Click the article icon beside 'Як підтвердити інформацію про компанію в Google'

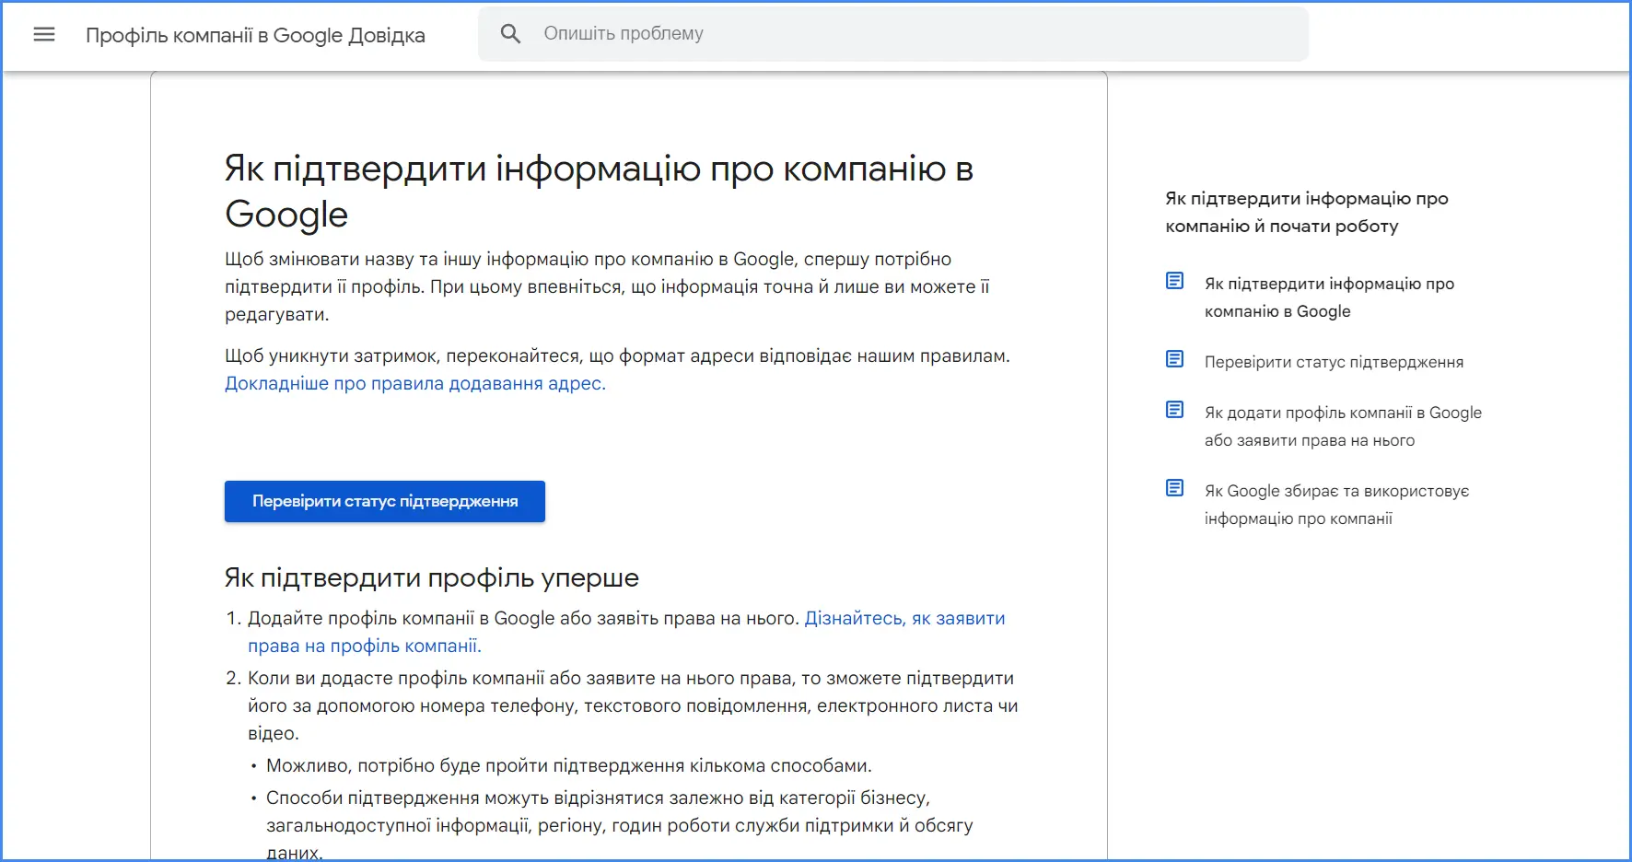[1174, 281]
